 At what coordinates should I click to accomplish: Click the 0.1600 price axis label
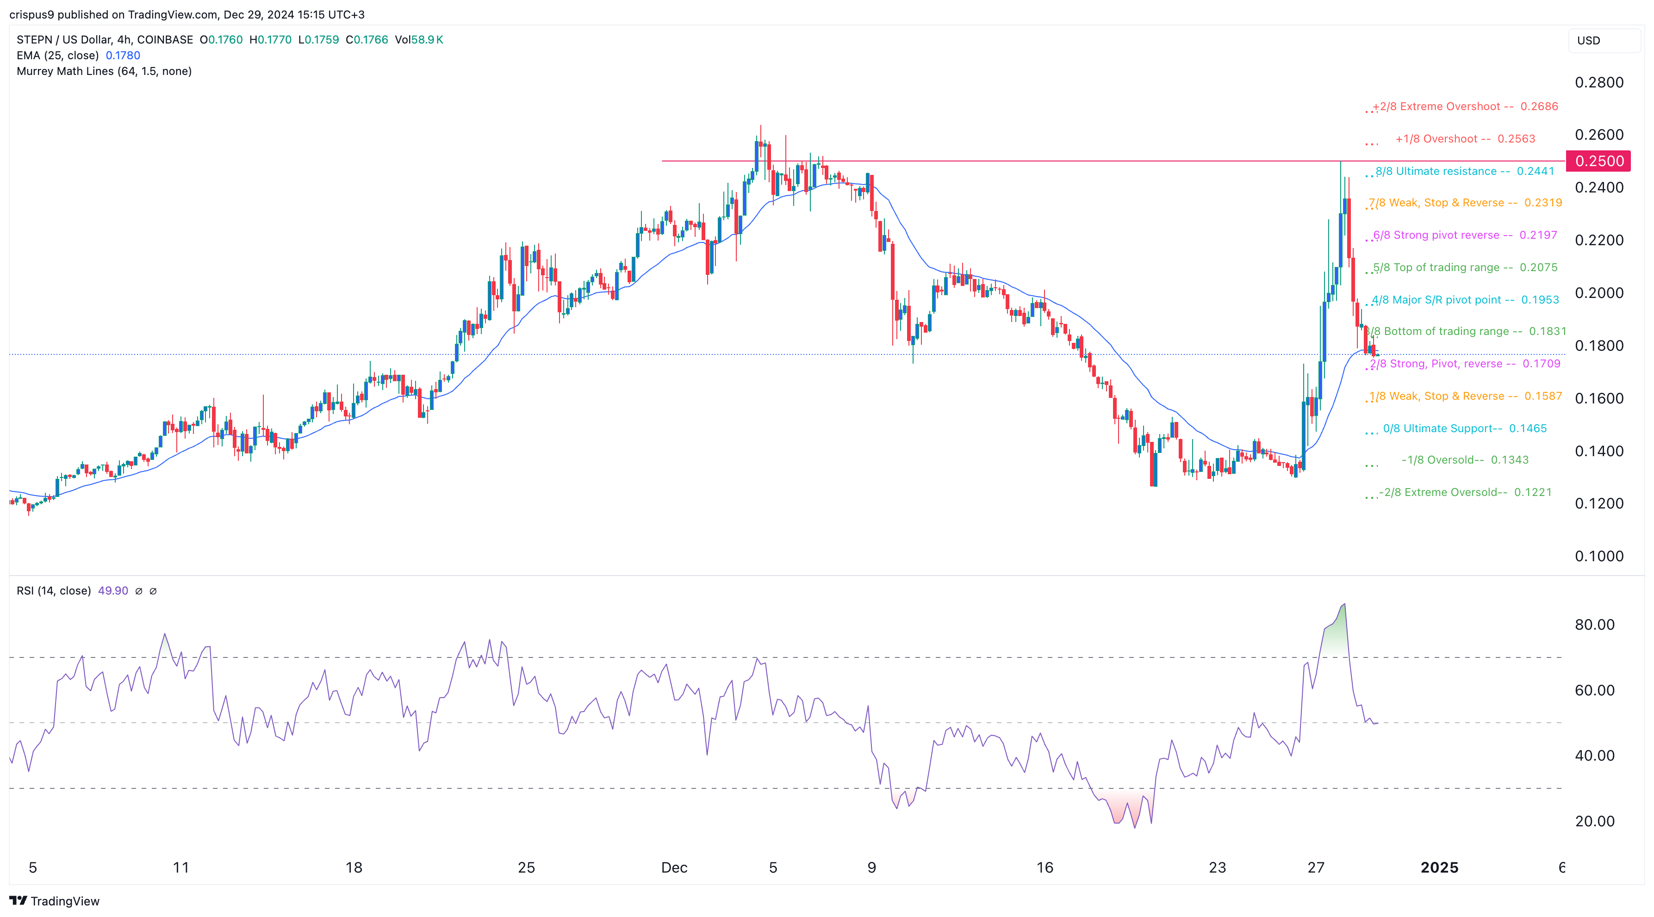1599,398
